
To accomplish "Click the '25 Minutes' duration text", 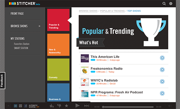I will point(102,84).
